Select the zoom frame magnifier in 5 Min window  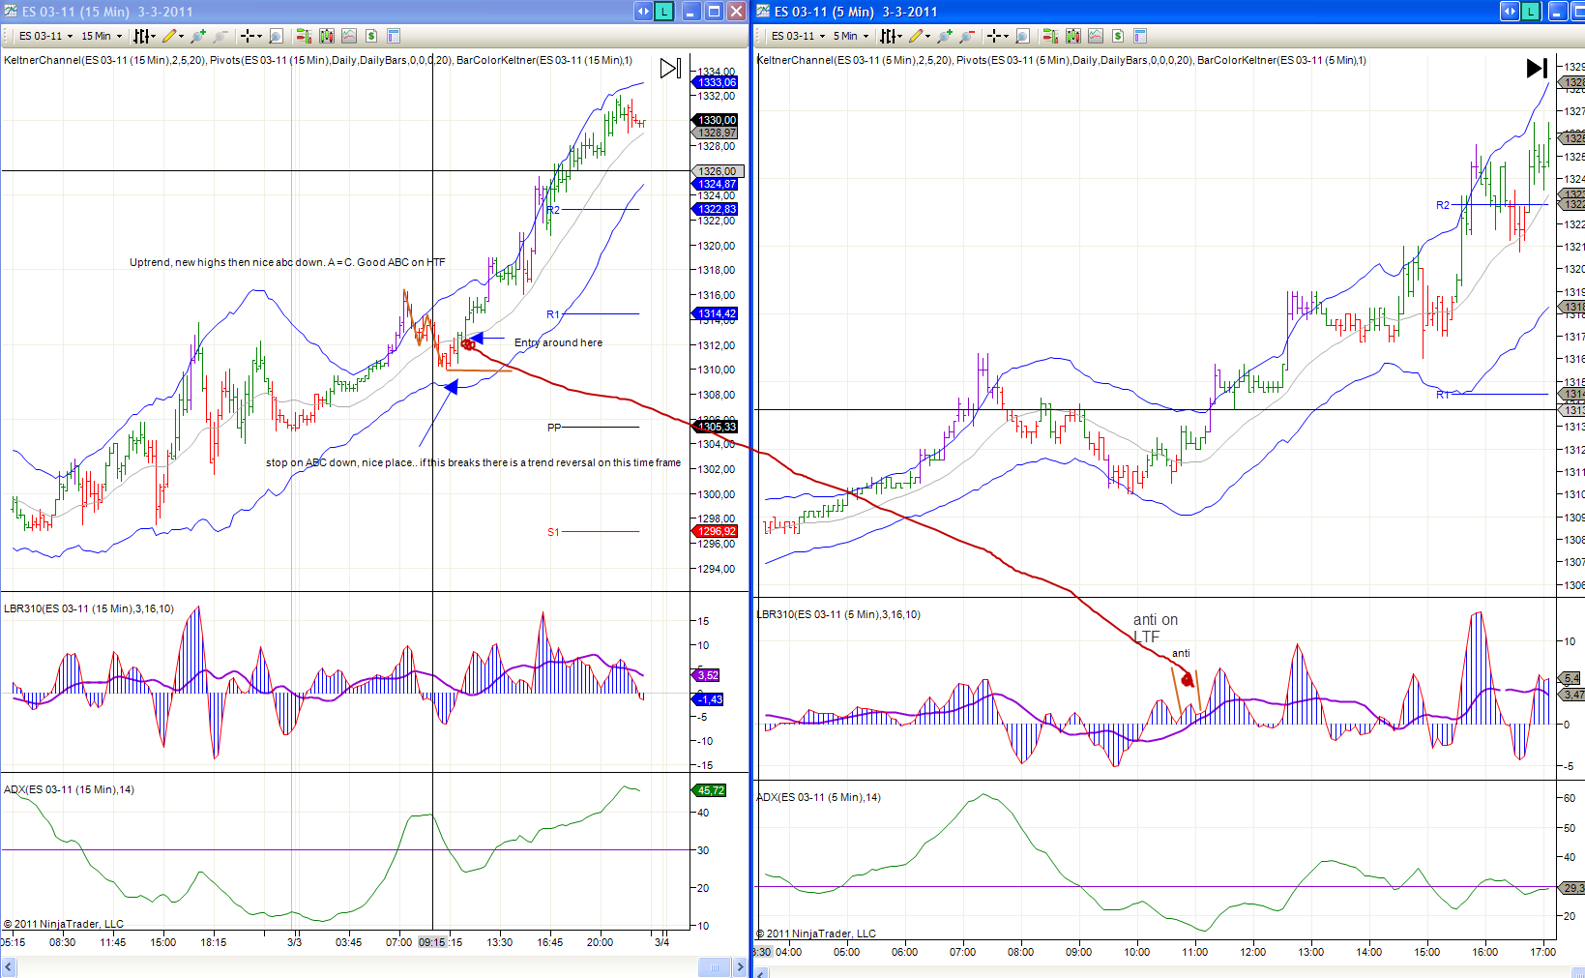(x=1022, y=36)
